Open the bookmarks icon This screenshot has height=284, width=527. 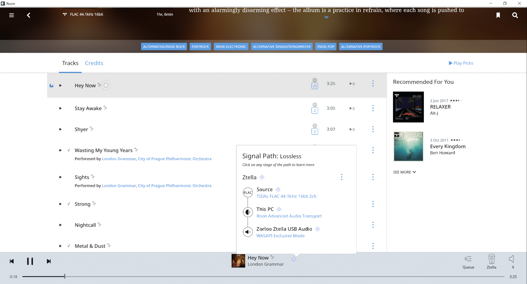498,15
